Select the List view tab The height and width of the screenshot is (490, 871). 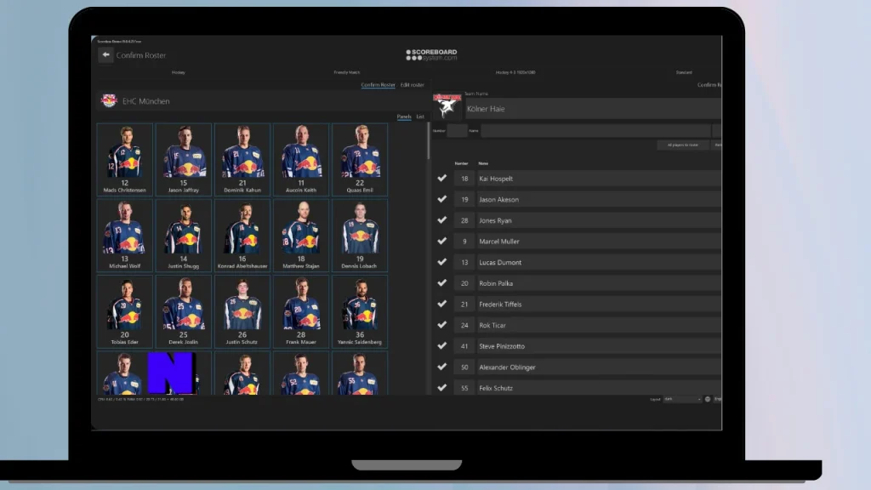pos(420,117)
